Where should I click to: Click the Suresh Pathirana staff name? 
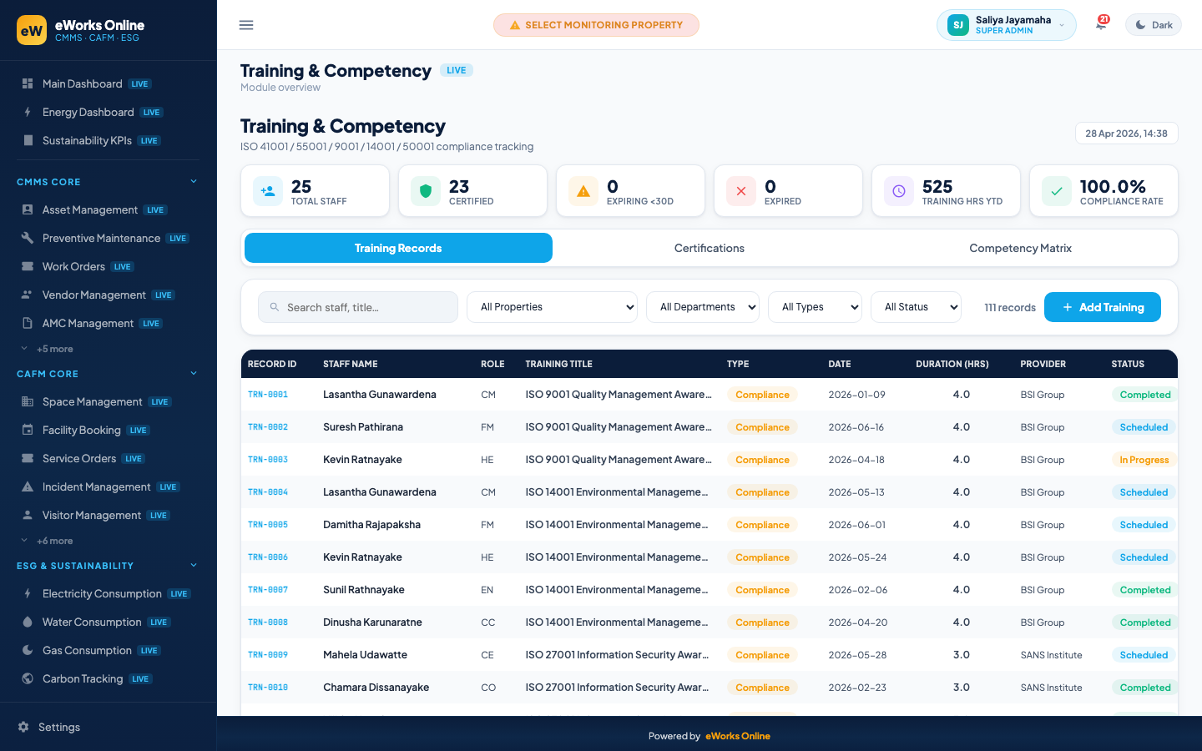point(363,427)
